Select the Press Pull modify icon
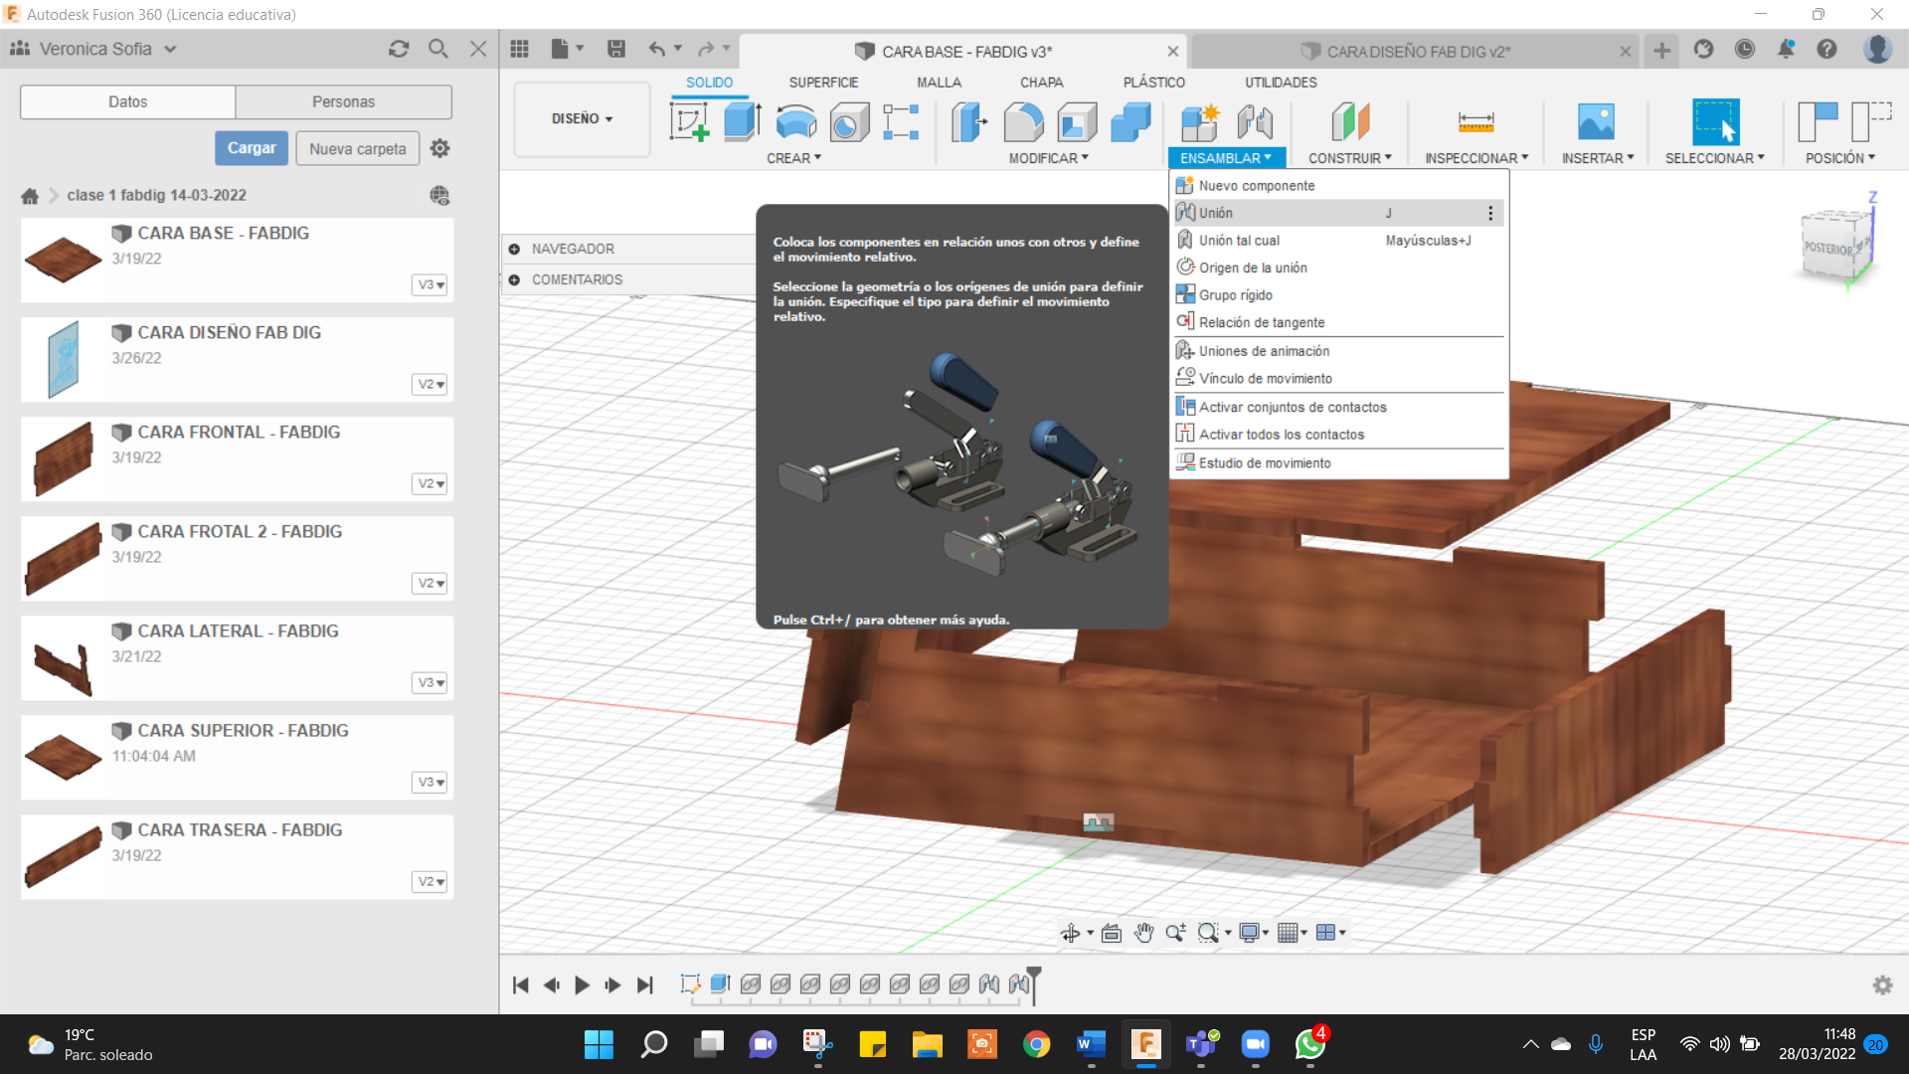1909x1074 pixels. [x=969, y=122]
